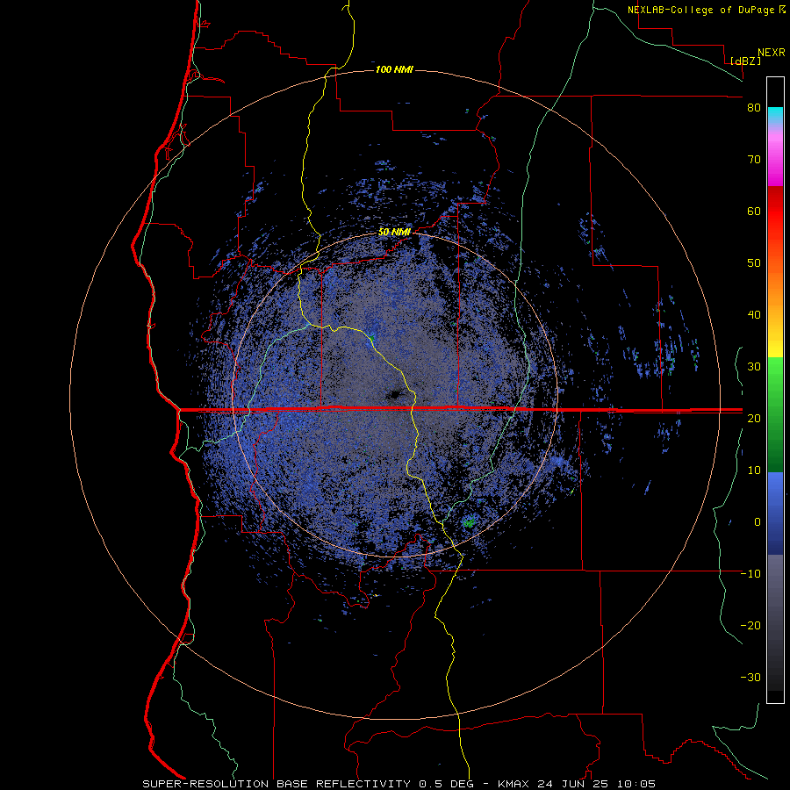
Task: Click the [dBZ] unit label
Action: (x=745, y=61)
